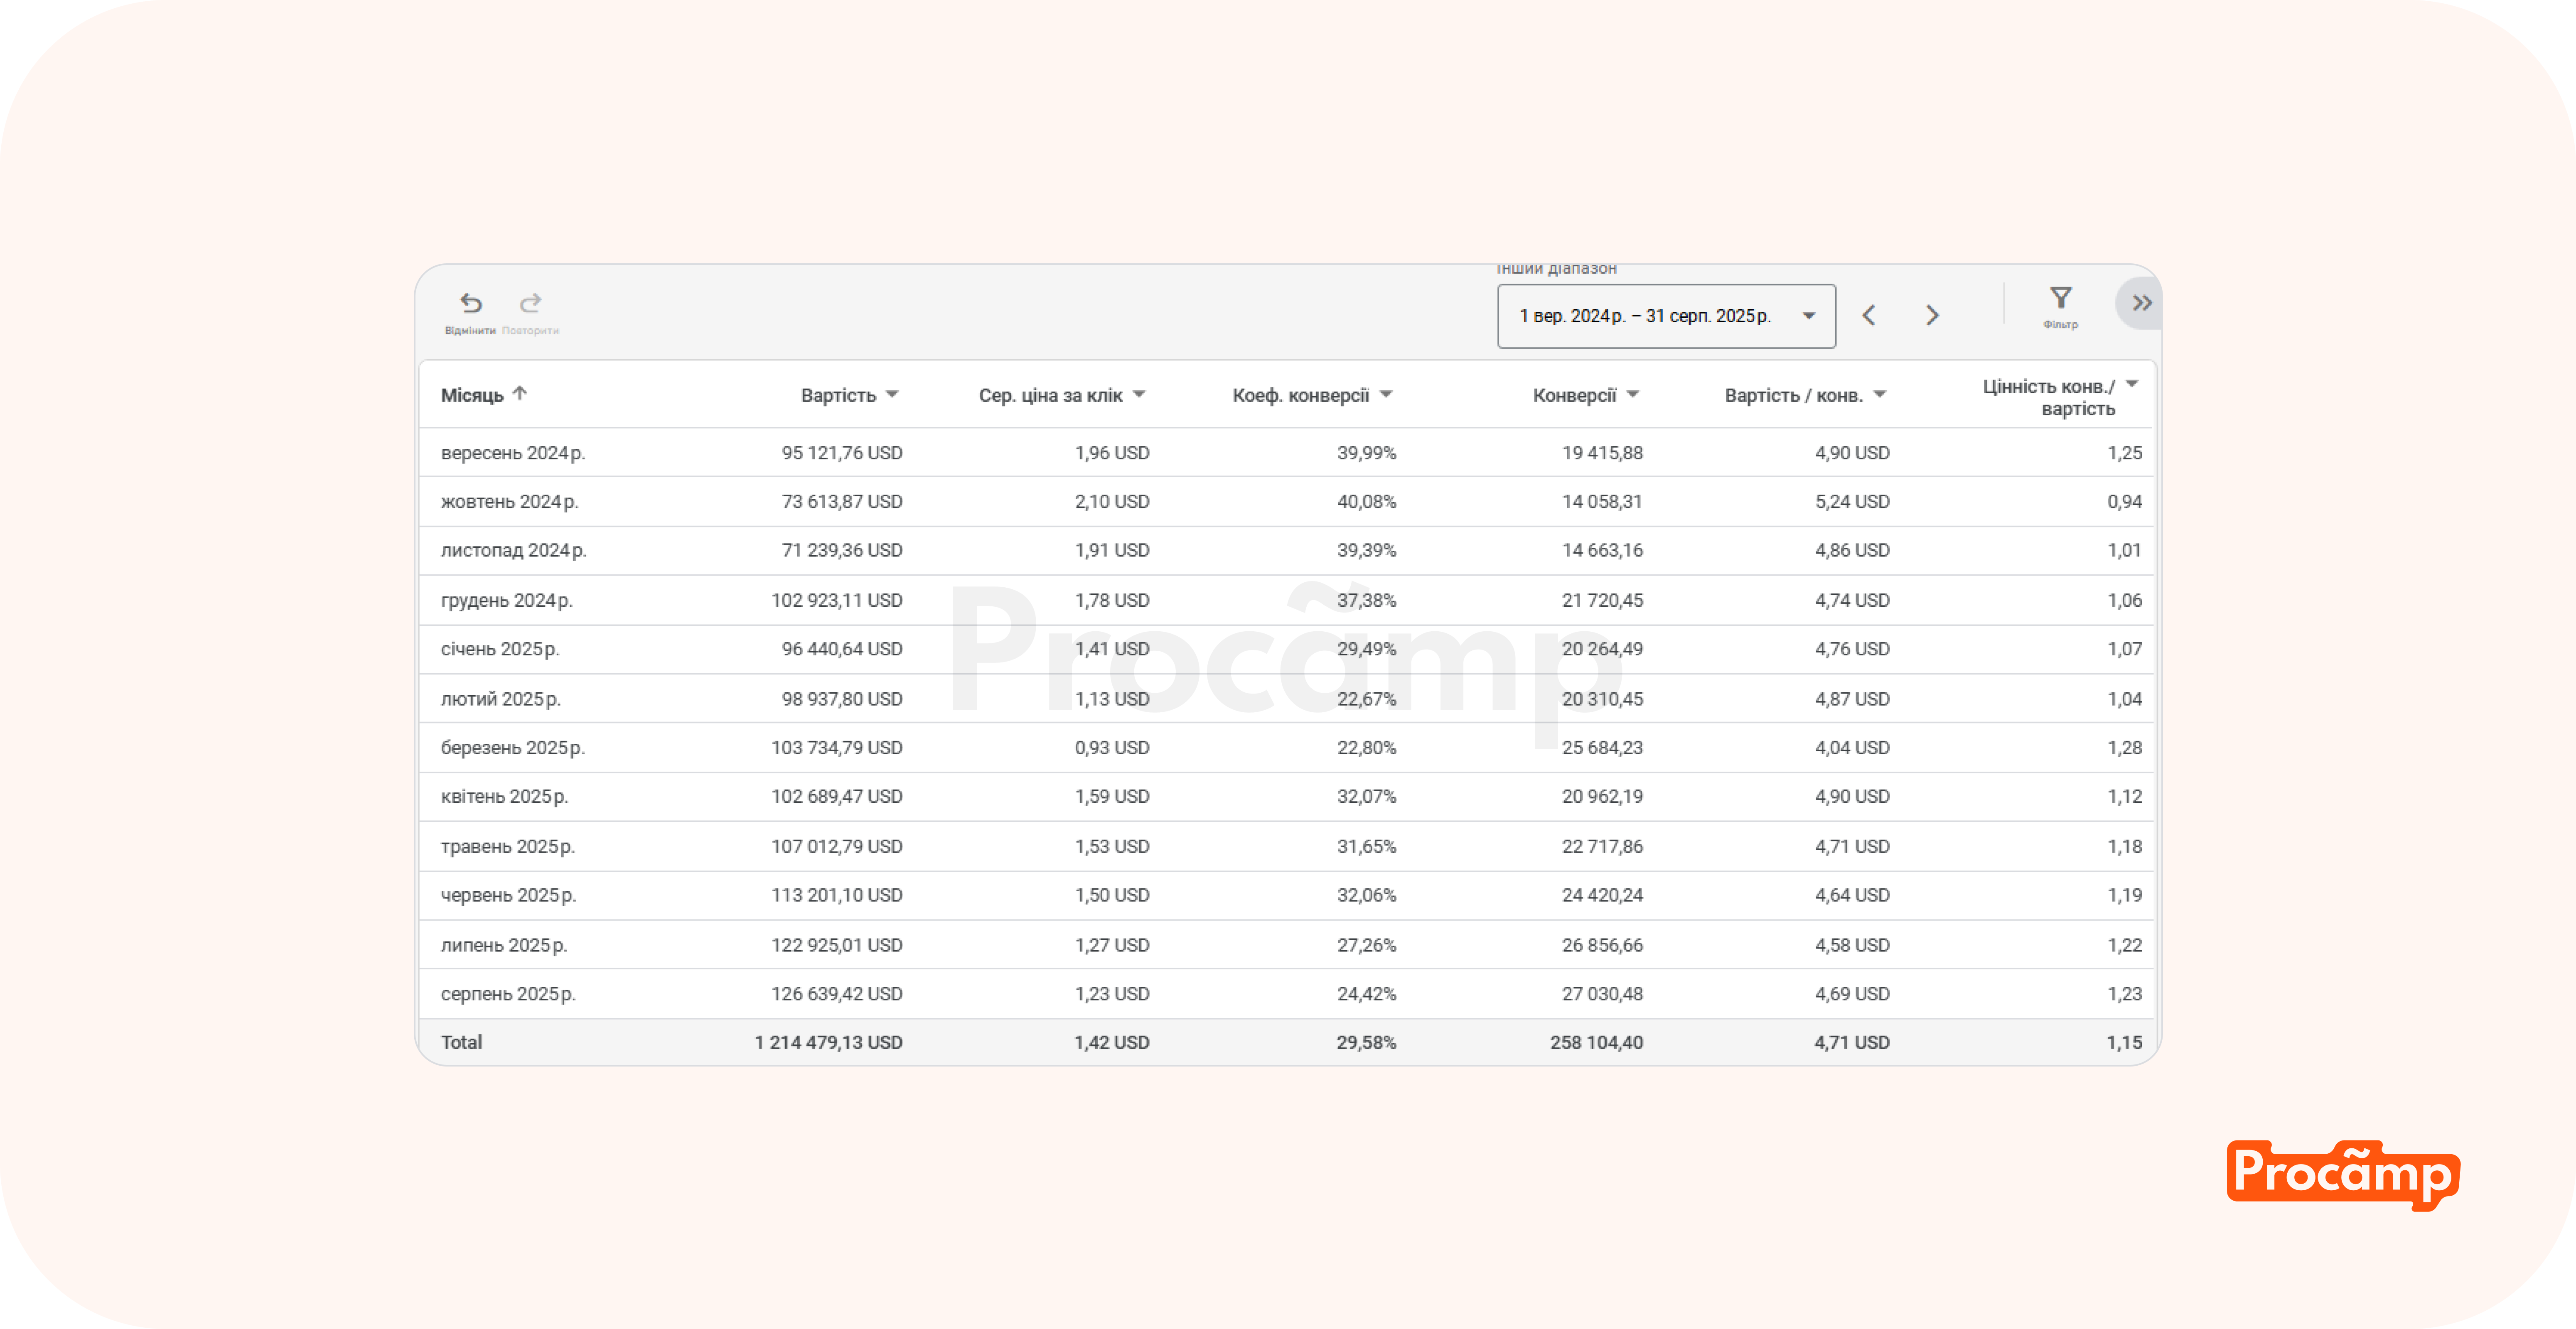The image size is (2576, 1329).
Task: Open Конверсії column dropdown arrow
Action: [1633, 395]
